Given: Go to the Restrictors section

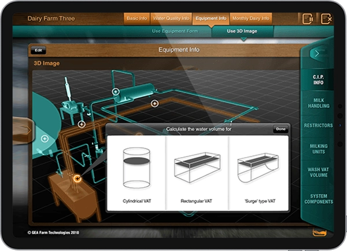Looking at the screenshot, I should 318,126.
